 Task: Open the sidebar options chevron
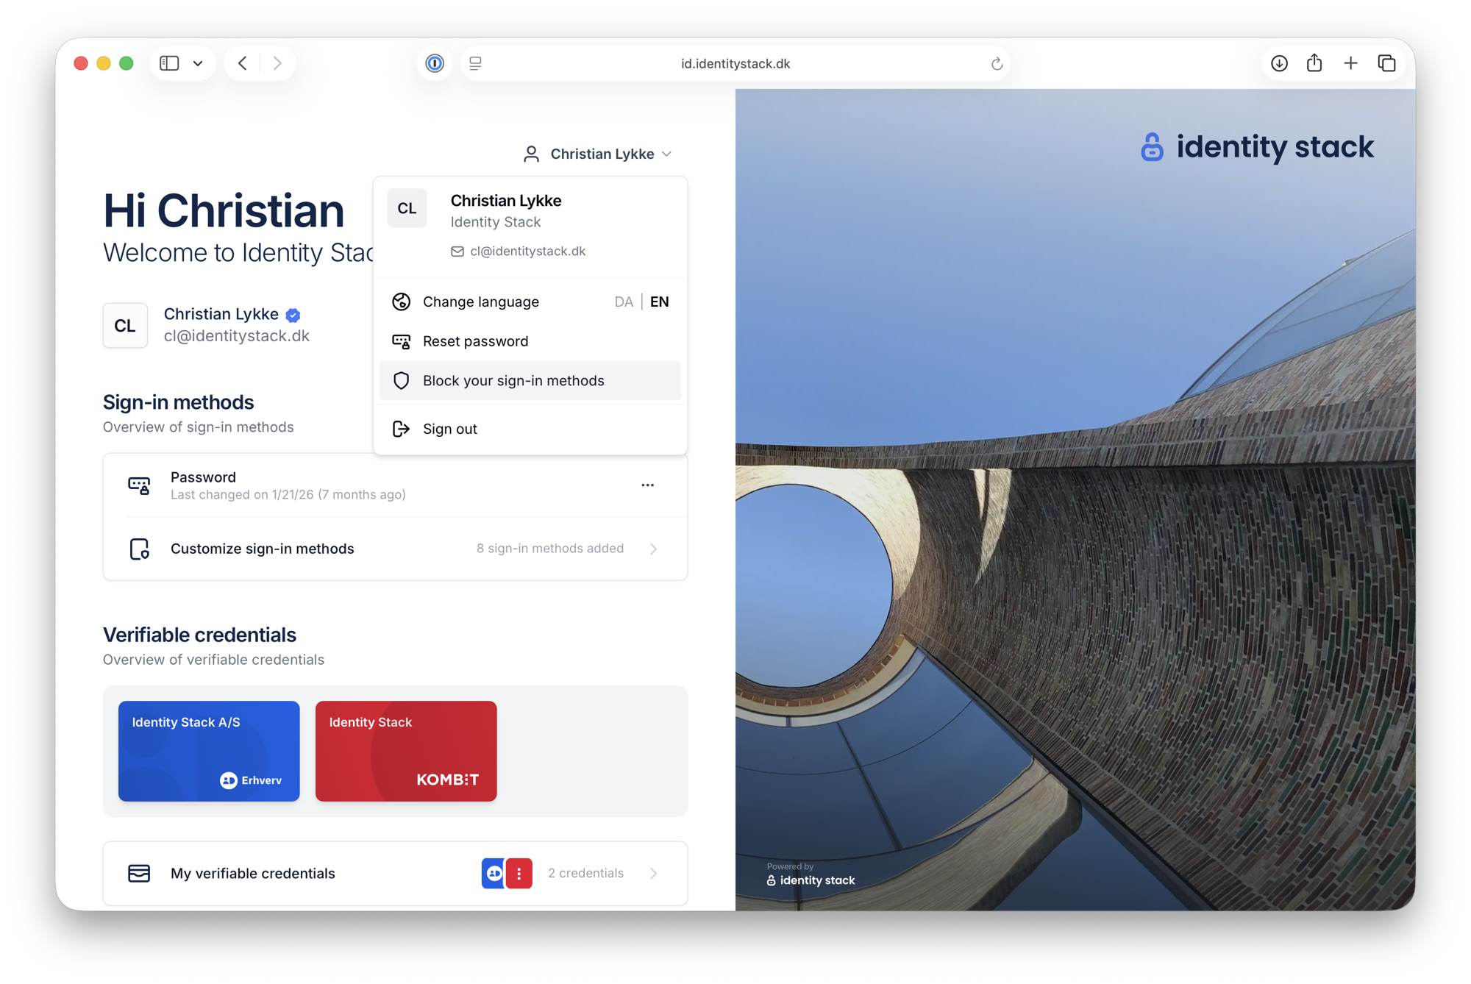tap(198, 63)
